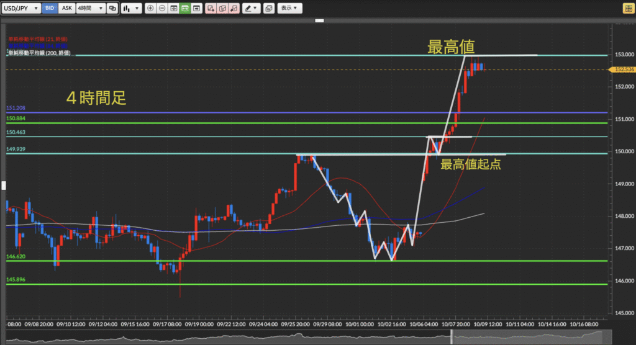636x345 pixels.
Task: Click the edit indicator icon
Action: (x=222, y=9)
